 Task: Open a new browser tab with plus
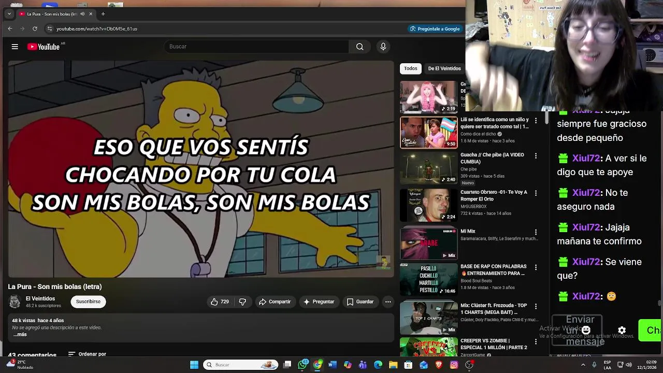click(103, 14)
